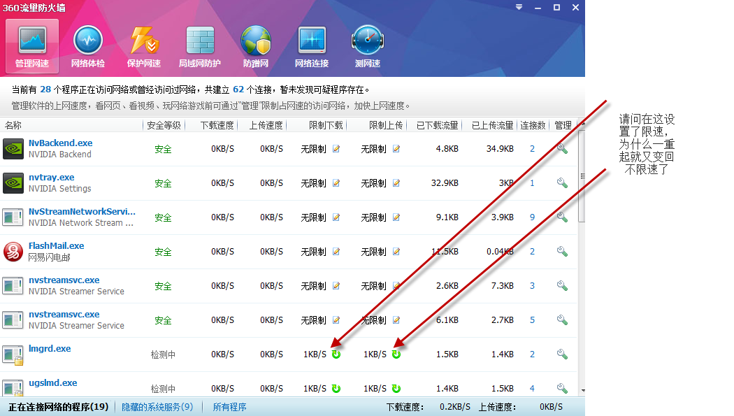Select the FlashMail.exe red application icon

[13, 251]
